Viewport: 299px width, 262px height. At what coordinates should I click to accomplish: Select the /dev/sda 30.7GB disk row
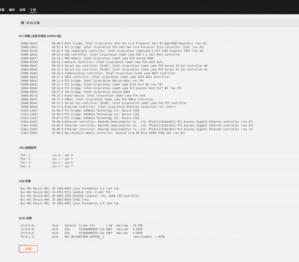click(81, 225)
